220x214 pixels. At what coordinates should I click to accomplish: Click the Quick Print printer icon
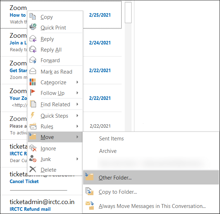pyautogui.click(x=33, y=27)
